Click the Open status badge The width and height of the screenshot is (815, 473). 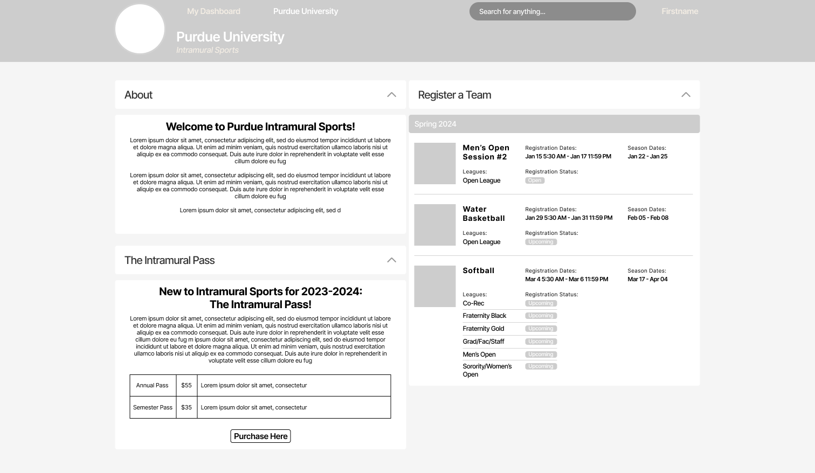point(535,180)
